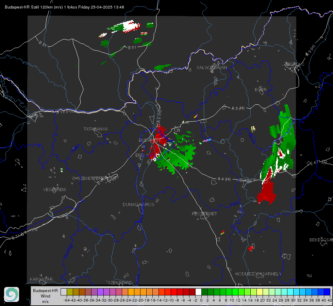
Task: Pick the dark green swatch between 0 and 2
Action: click(x=204, y=292)
